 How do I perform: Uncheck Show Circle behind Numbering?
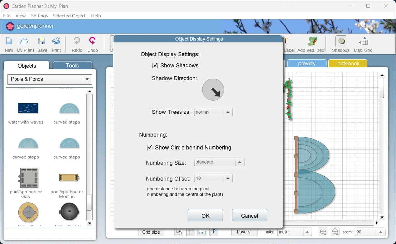point(150,148)
